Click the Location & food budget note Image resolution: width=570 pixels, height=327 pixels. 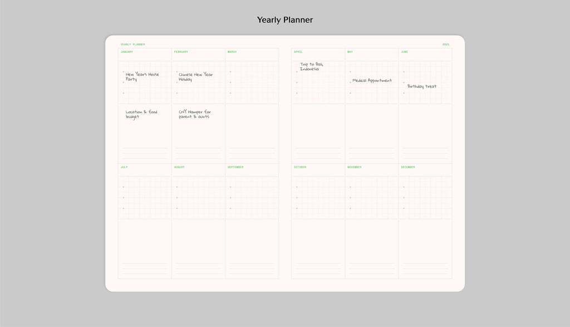(141, 114)
